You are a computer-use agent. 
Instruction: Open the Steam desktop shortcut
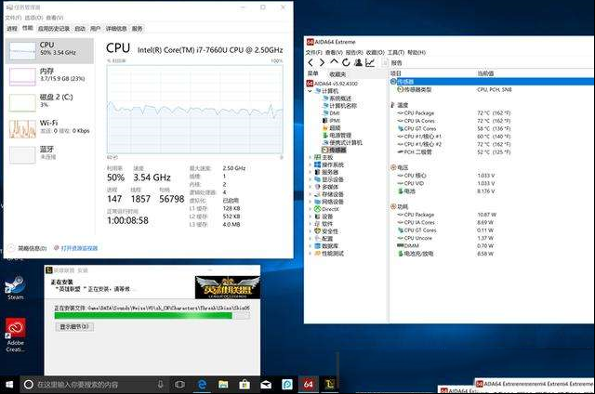pyautogui.click(x=16, y=288)
